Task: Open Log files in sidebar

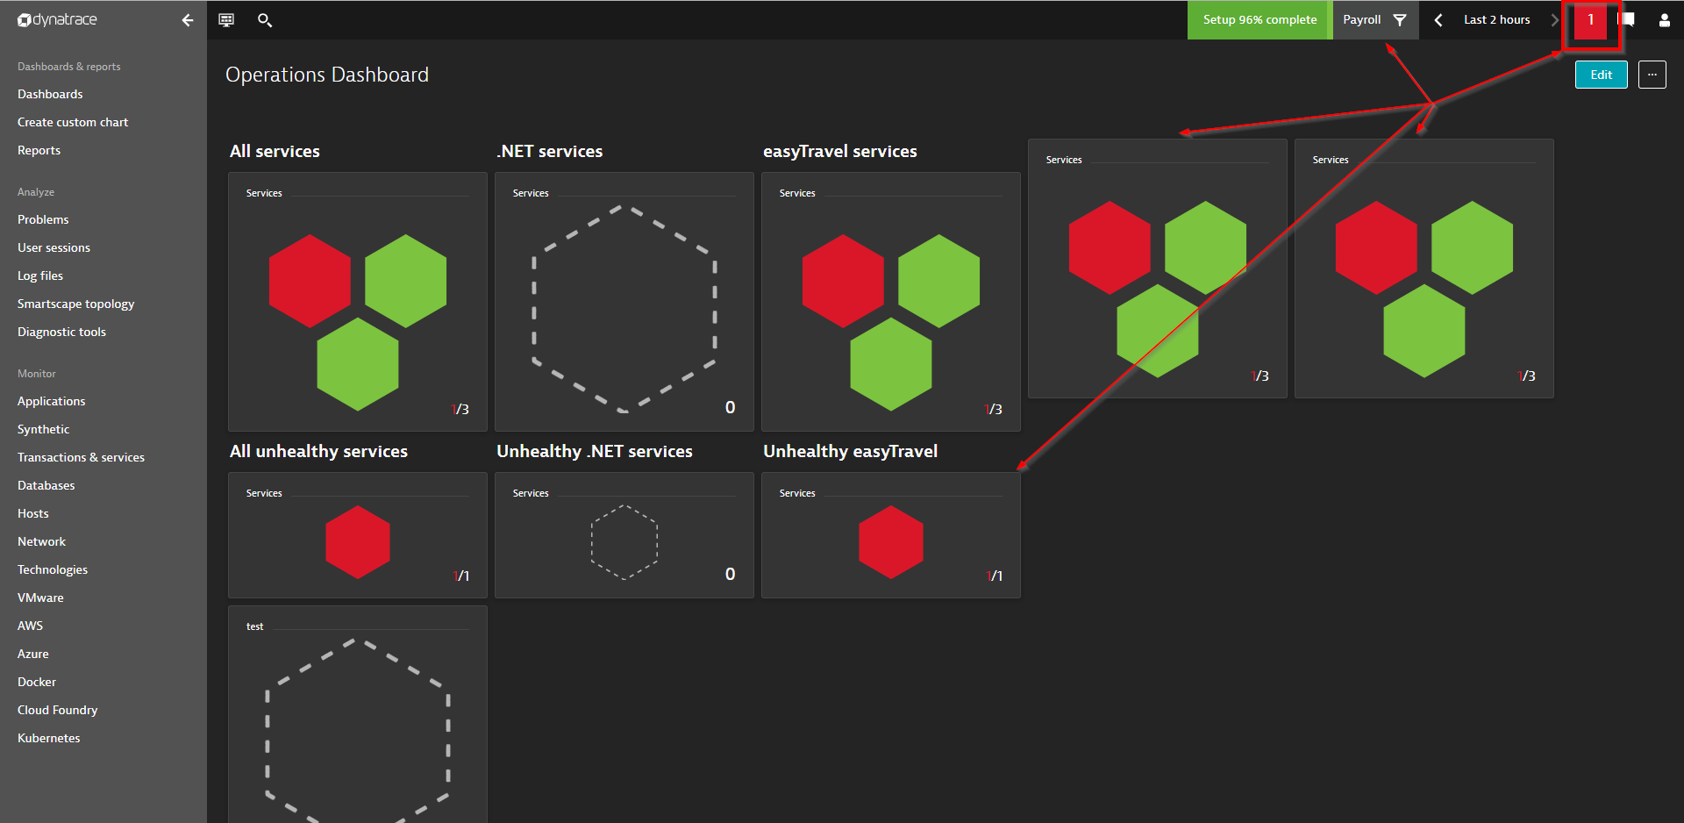Action: (40, 276)
